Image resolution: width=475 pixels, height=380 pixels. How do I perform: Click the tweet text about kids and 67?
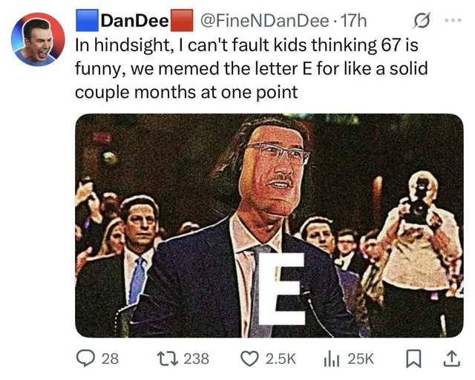click(252, 68)
